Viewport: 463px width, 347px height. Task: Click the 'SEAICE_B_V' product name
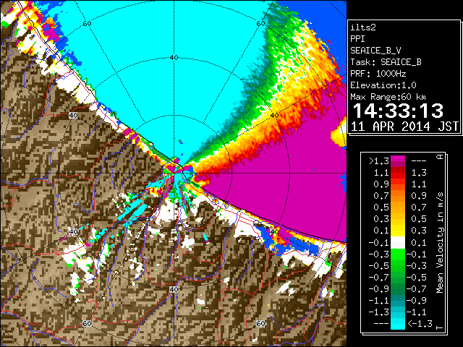click(x=375, y=51)
